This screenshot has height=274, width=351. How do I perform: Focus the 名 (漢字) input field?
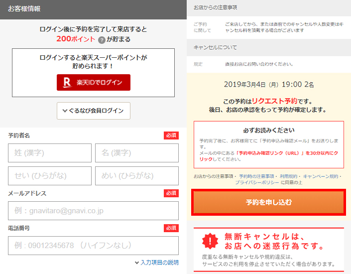tap(137, 153)
